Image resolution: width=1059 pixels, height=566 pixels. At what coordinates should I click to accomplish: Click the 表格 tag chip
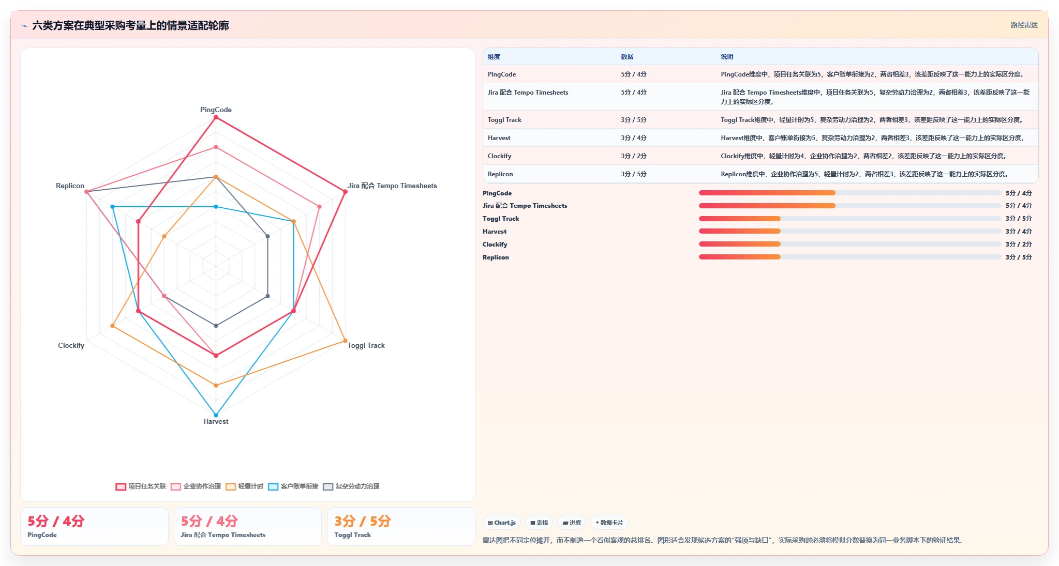point(539,523)
